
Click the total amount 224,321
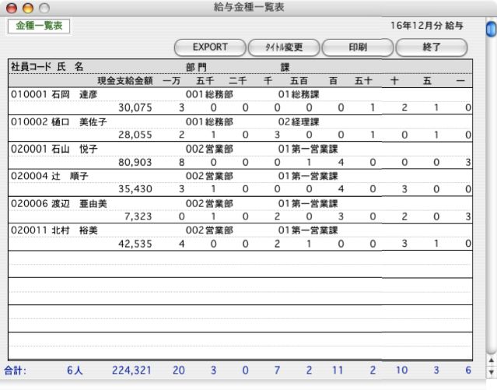click(131, 371)
